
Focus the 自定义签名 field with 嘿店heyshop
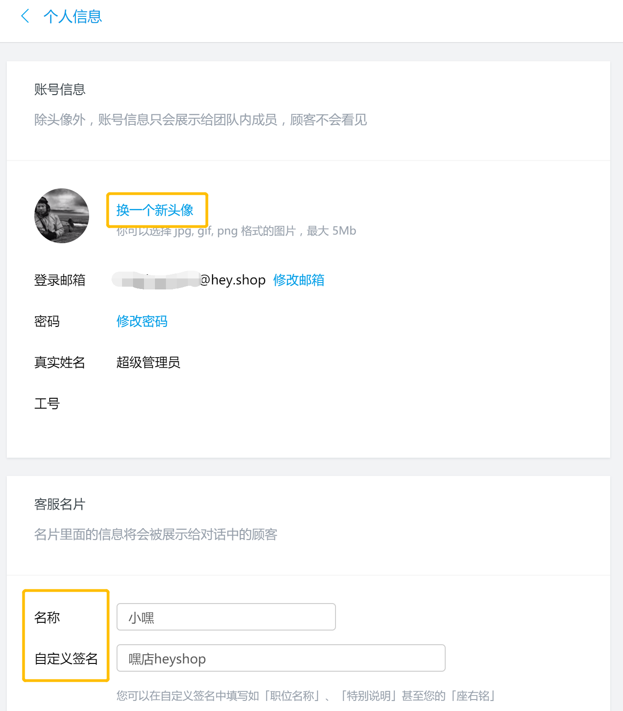tap(281, 658)
